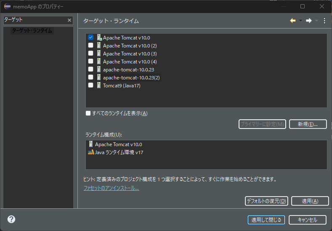
Task: Click the 適用して閉じる button
Action: click(266, 220)
